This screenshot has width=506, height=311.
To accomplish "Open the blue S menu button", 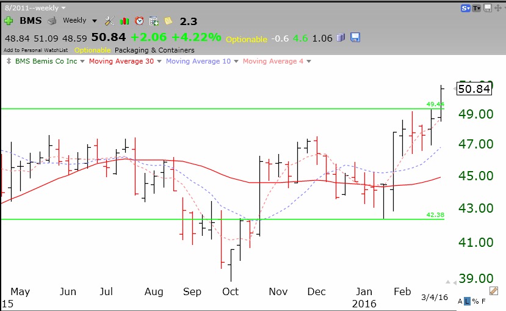I will [466, 7].
